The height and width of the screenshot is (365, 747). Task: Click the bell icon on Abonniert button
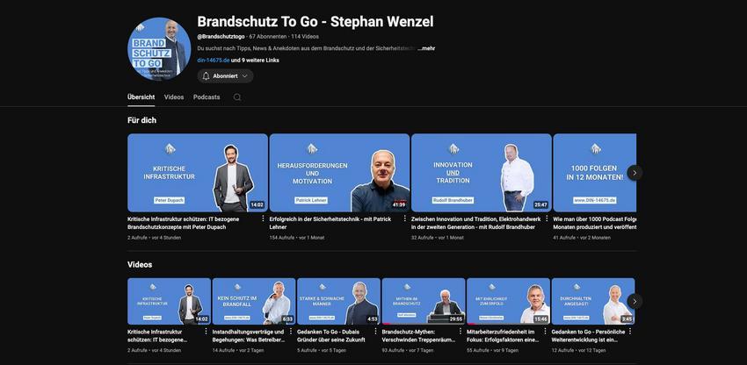pyautogui.click(x=206, y=76)
